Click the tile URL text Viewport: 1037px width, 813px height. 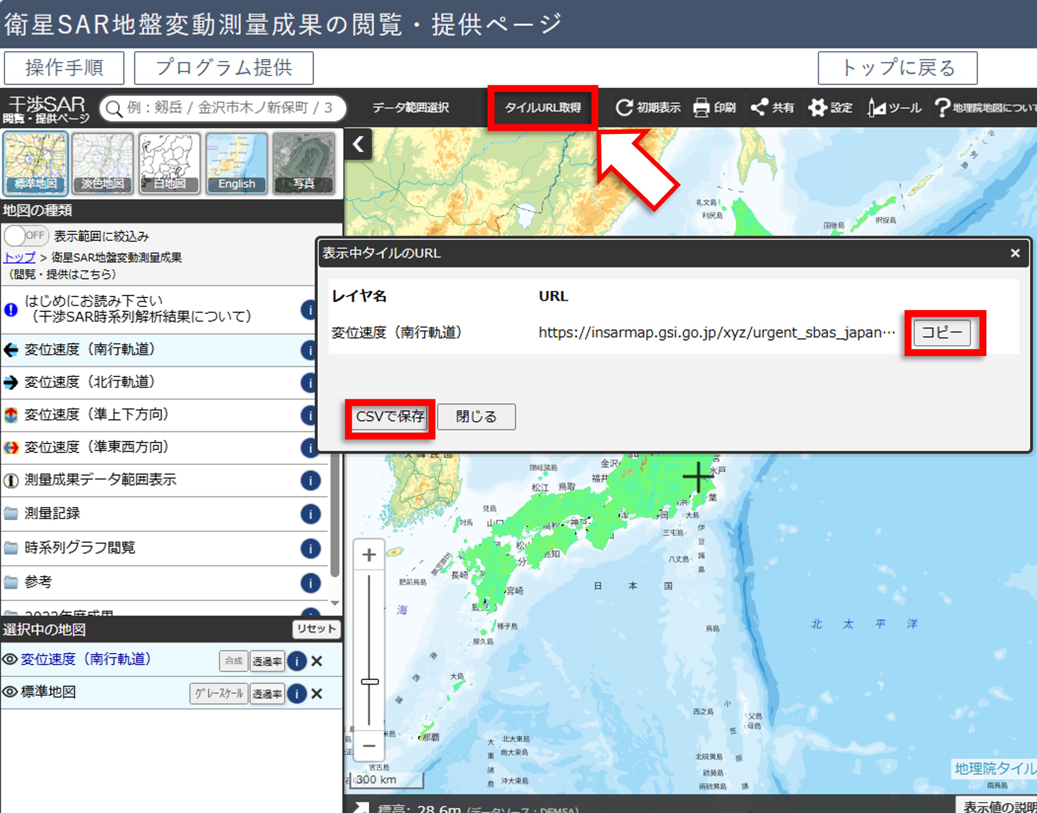[717, 332]
